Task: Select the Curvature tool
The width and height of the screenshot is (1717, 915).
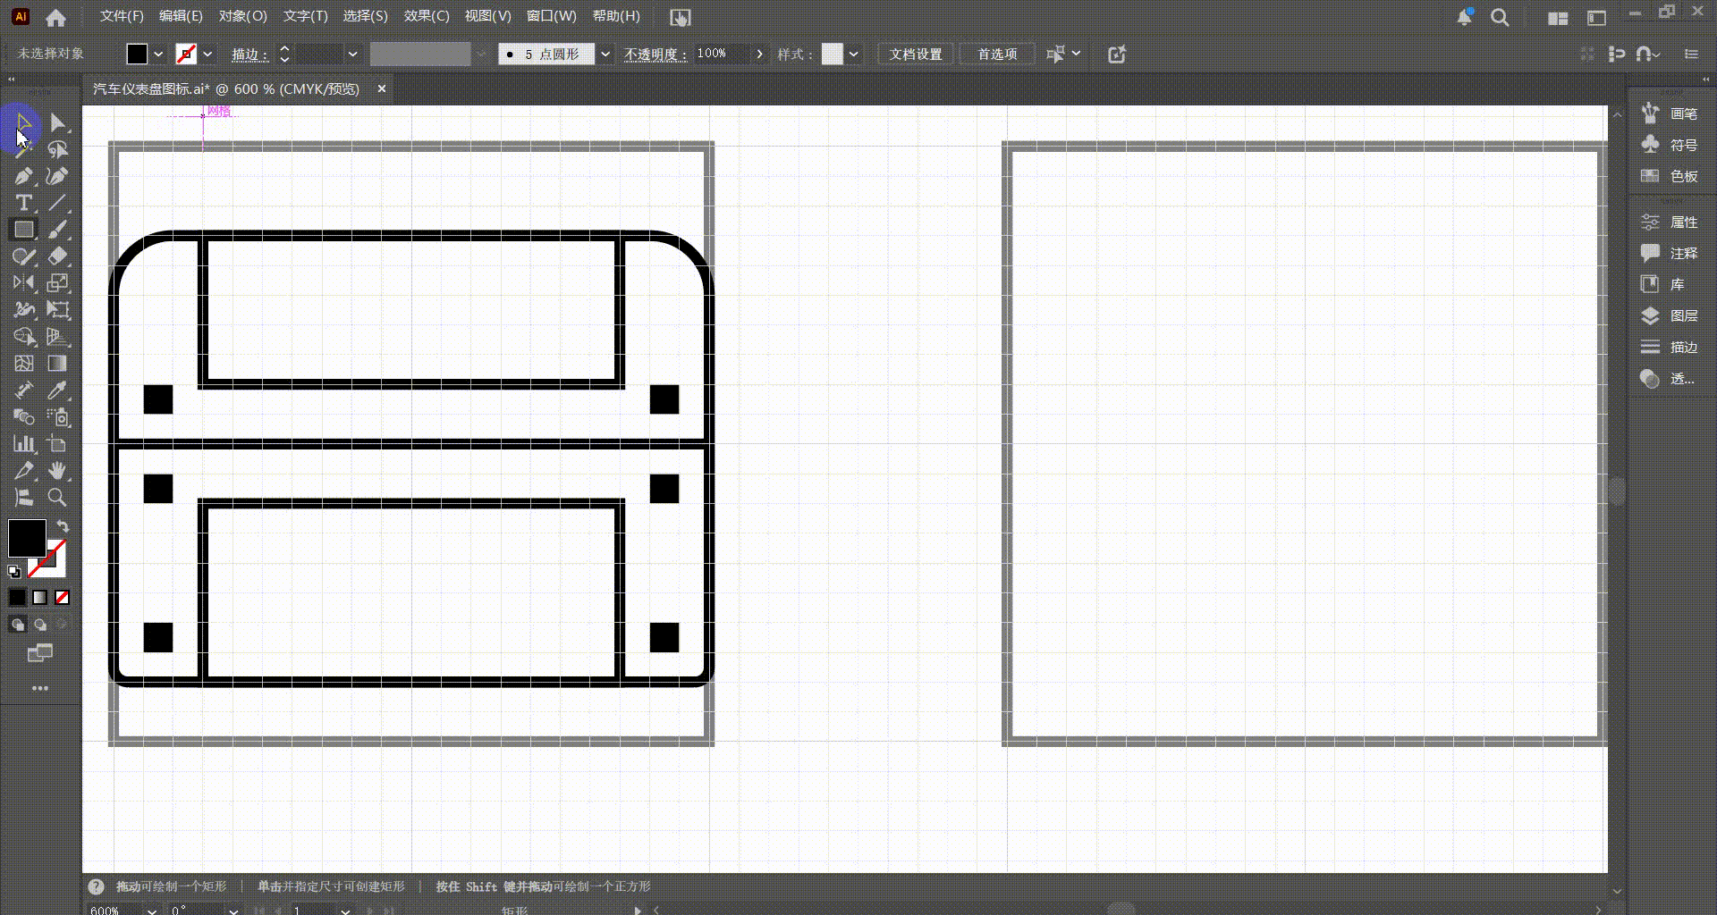Action: (x=57, y=176)
